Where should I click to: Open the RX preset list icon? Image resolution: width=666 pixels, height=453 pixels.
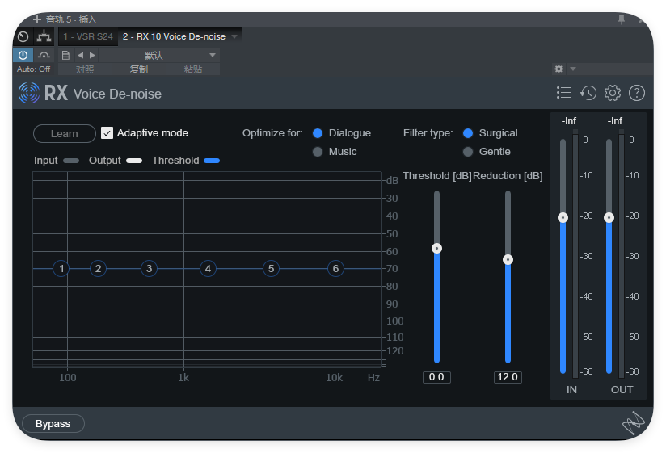564,93
